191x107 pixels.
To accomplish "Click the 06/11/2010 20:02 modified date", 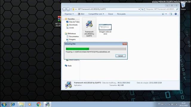I will (x=124, y=83).
